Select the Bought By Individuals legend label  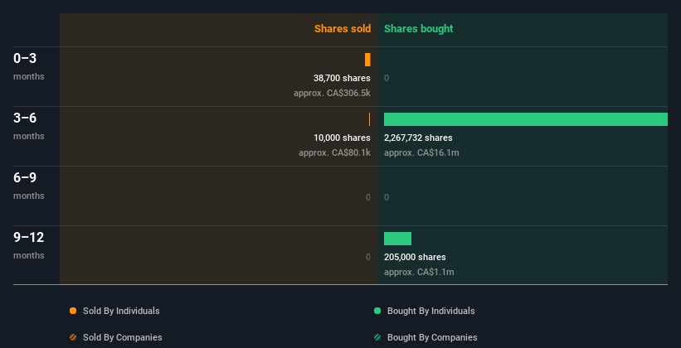pyautogui.click(x=430, y=311)
